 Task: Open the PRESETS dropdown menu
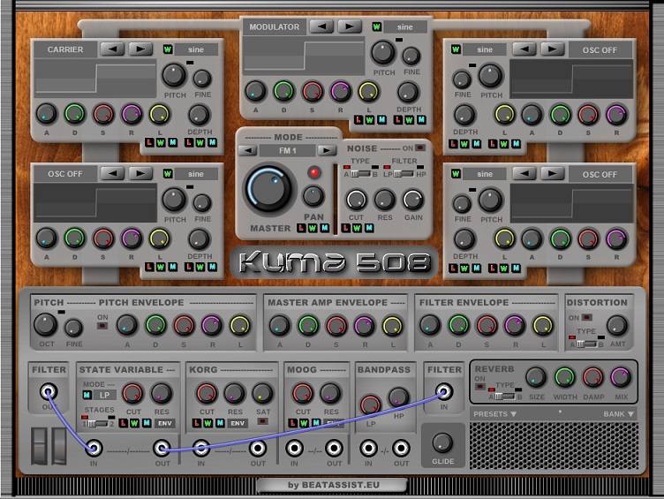(494, 413)
